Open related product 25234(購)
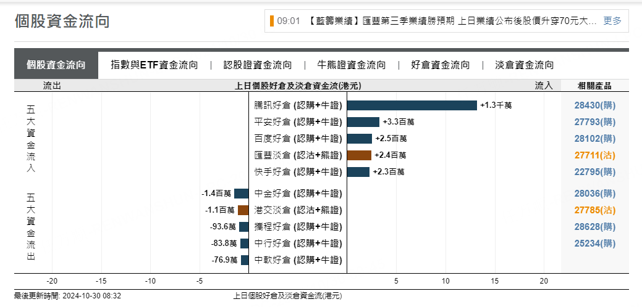The width and height of the screenshot is (642, 307). click(595, 244)
